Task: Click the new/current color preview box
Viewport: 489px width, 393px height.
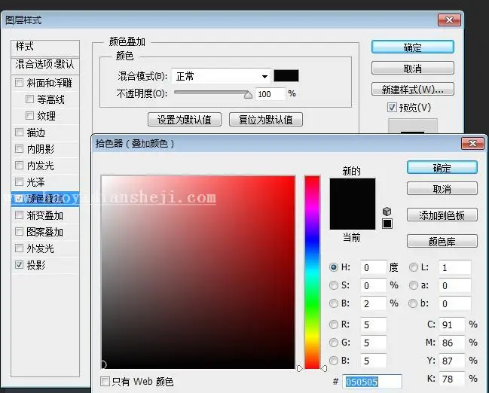Action: coord(353,204)
